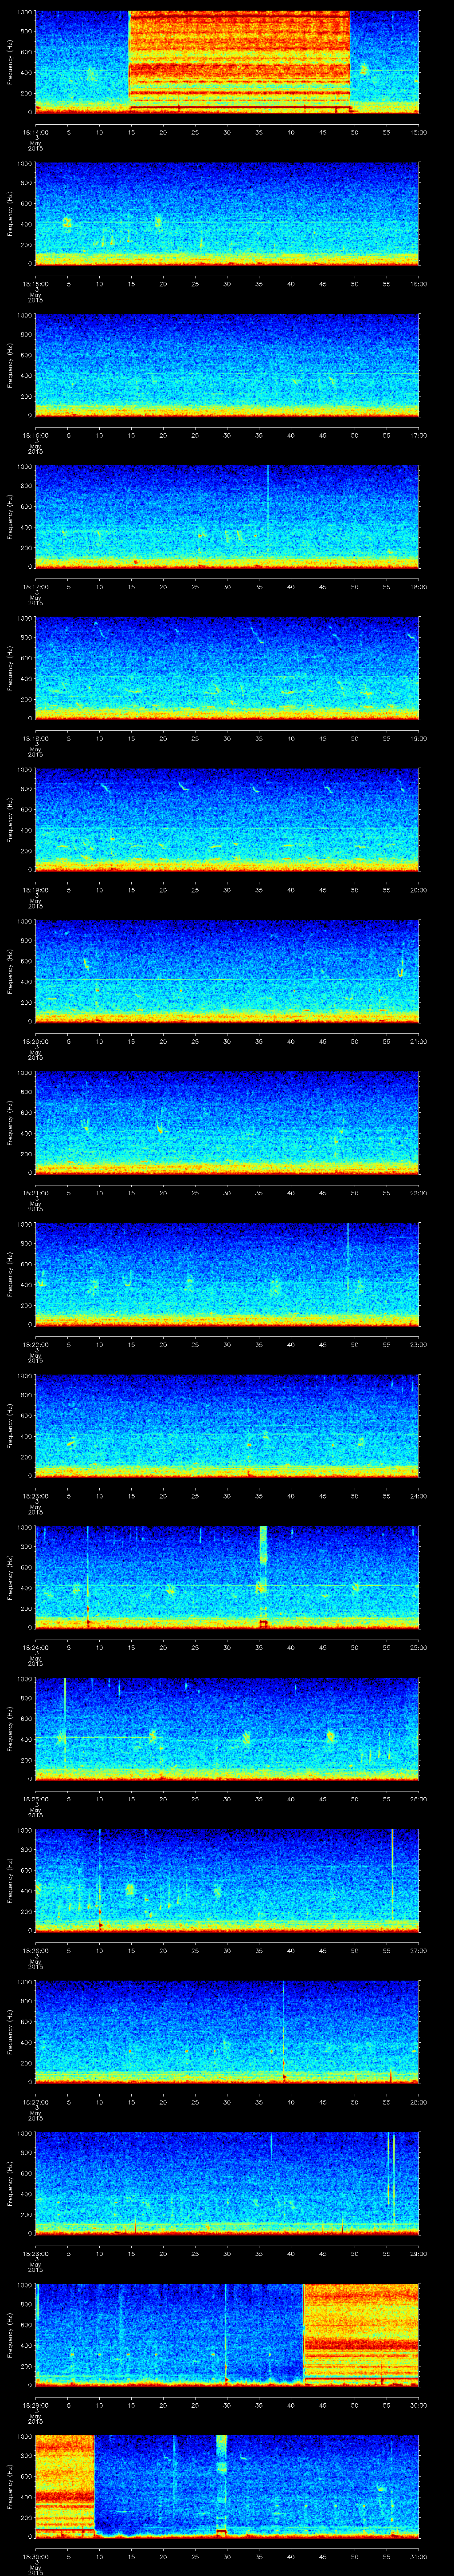Screen dimensions: 454x2576
Task: Select the spectrogram panel starting 18:25:00
Action: click(x=227, y=1728)
